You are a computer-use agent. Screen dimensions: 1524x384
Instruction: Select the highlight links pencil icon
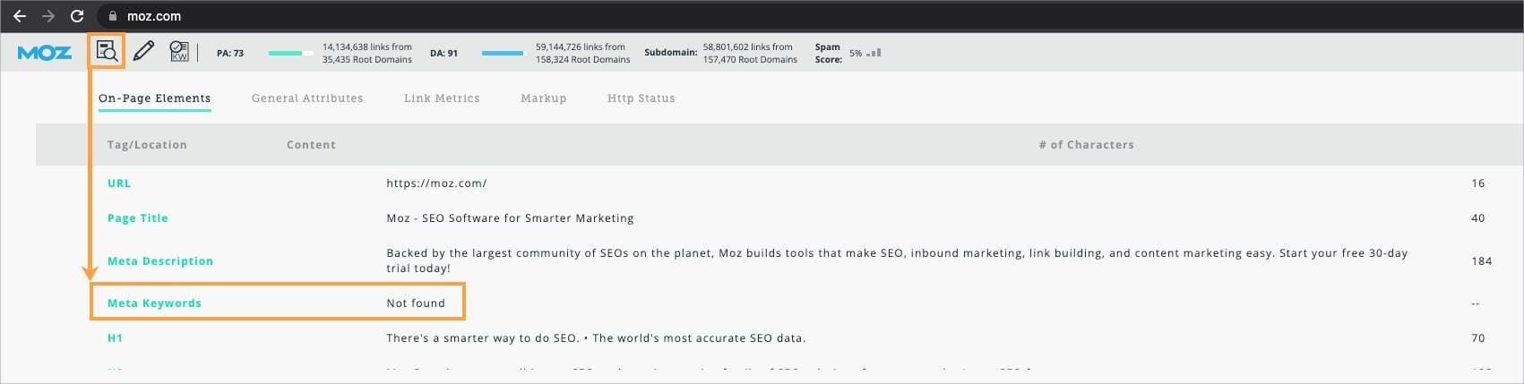[143, 51]
